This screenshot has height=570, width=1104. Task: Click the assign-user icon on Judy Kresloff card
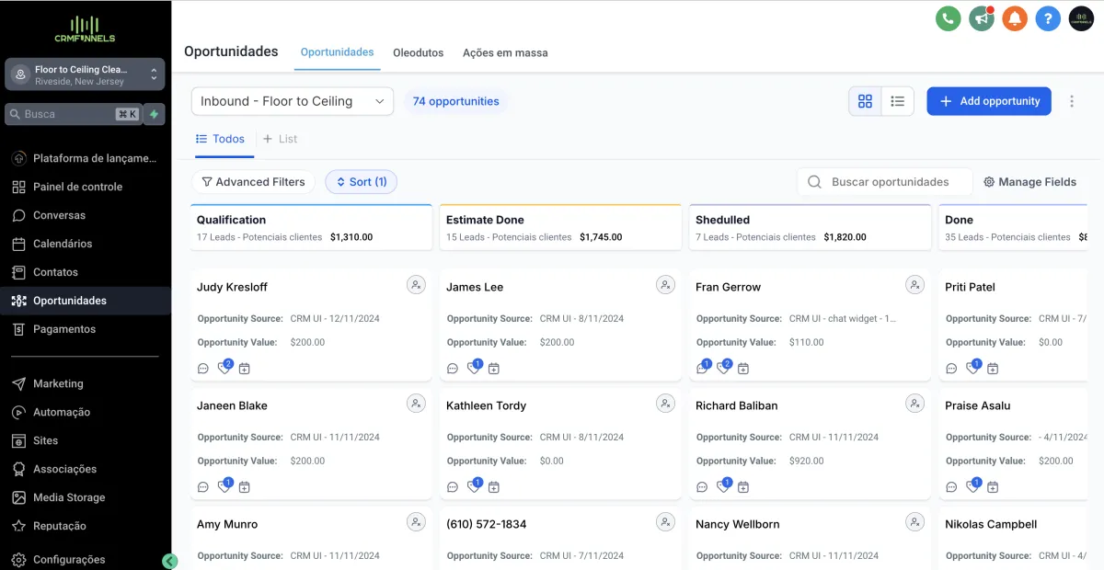coord(417,286)
